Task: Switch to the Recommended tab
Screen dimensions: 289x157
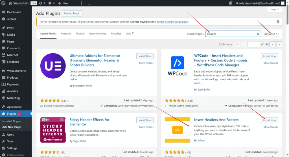Action: coord(98,34)
